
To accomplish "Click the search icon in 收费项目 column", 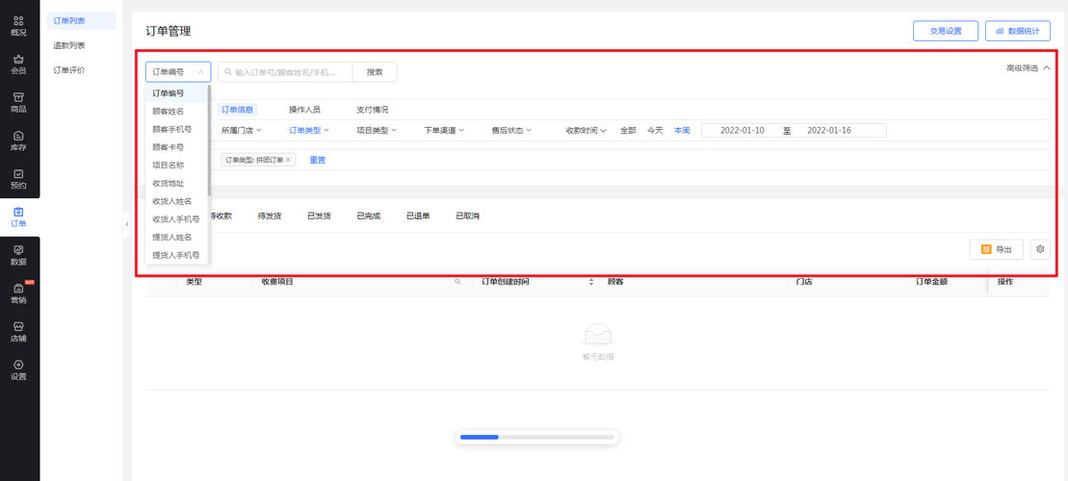I will click(458, 282).
